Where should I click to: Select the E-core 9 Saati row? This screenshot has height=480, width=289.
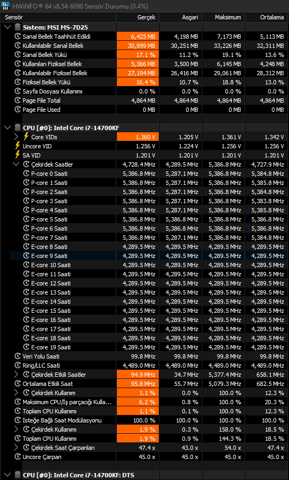(149, 256)
